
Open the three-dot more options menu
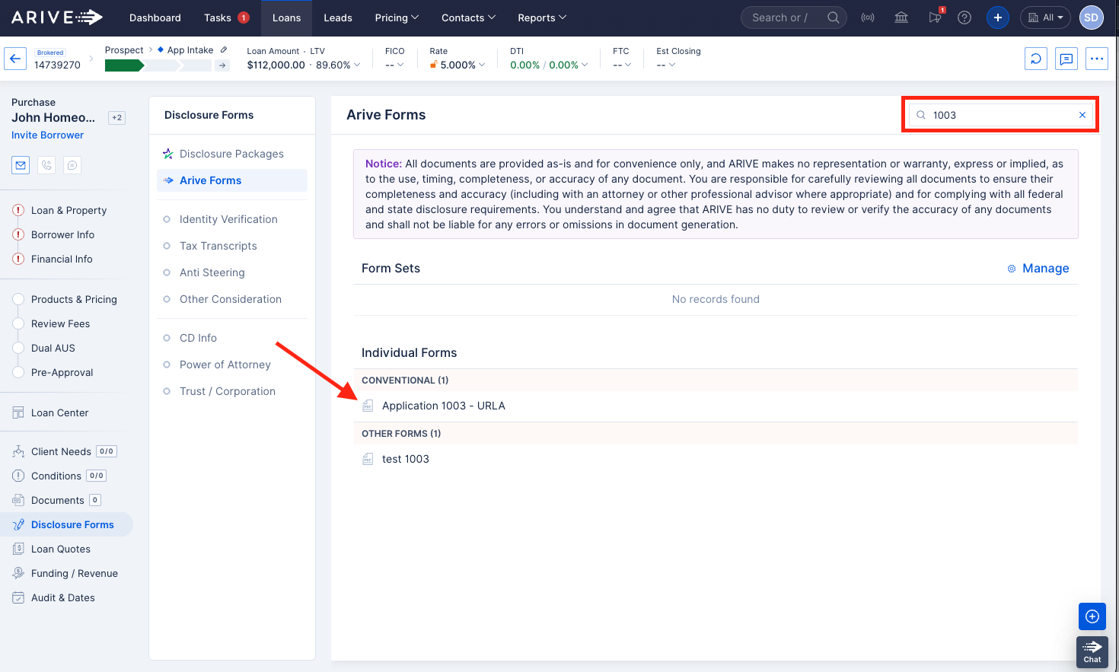coord(1097,59)
